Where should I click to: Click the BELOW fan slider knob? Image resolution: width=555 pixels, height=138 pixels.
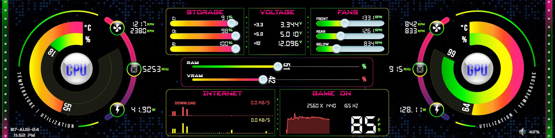pos(336,49)
